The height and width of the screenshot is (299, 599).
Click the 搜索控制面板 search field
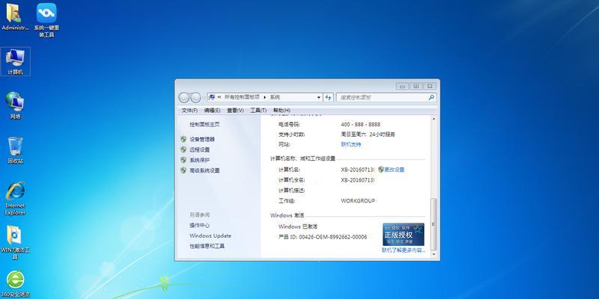coord(380,97)
